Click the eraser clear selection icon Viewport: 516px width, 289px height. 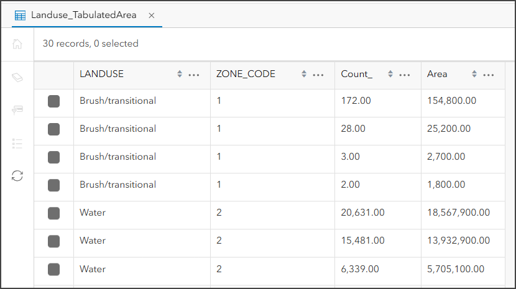tap(17, 77)
